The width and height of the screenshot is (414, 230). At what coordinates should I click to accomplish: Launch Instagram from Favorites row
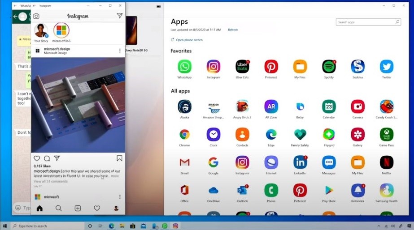214,67
